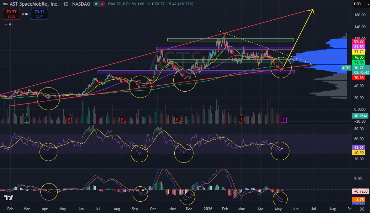Click the high value H71.56
Viewport: 370px width, 213px height.
click(x=129, y=4)
